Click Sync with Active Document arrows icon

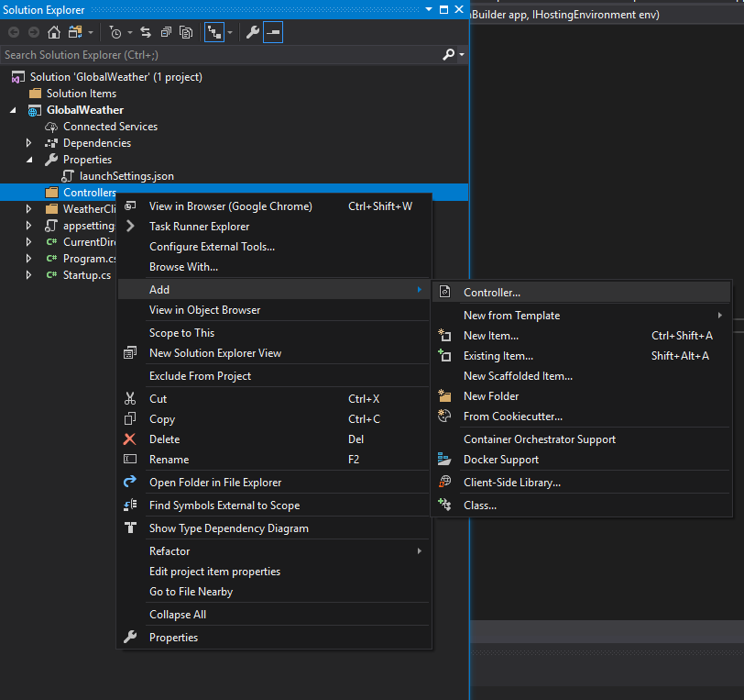click(146, 32)
